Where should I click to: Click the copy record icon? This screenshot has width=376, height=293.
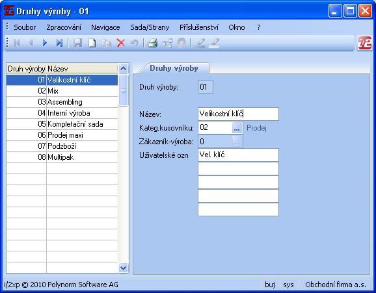click(106, 44)
